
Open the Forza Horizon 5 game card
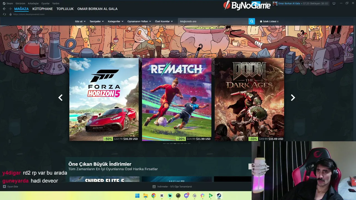104,99
